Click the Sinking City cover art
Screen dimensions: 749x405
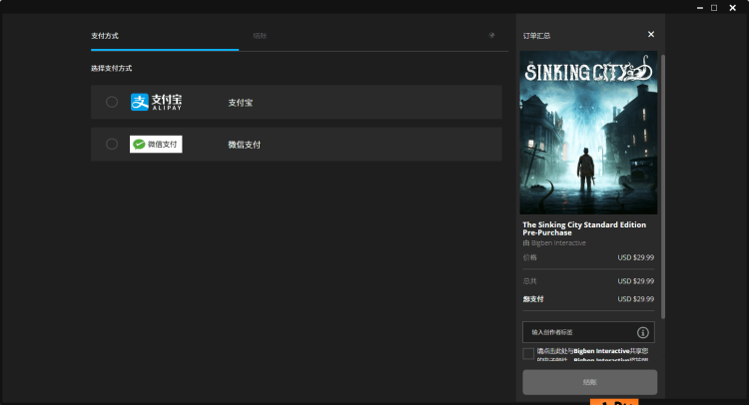tap(588, 133)
